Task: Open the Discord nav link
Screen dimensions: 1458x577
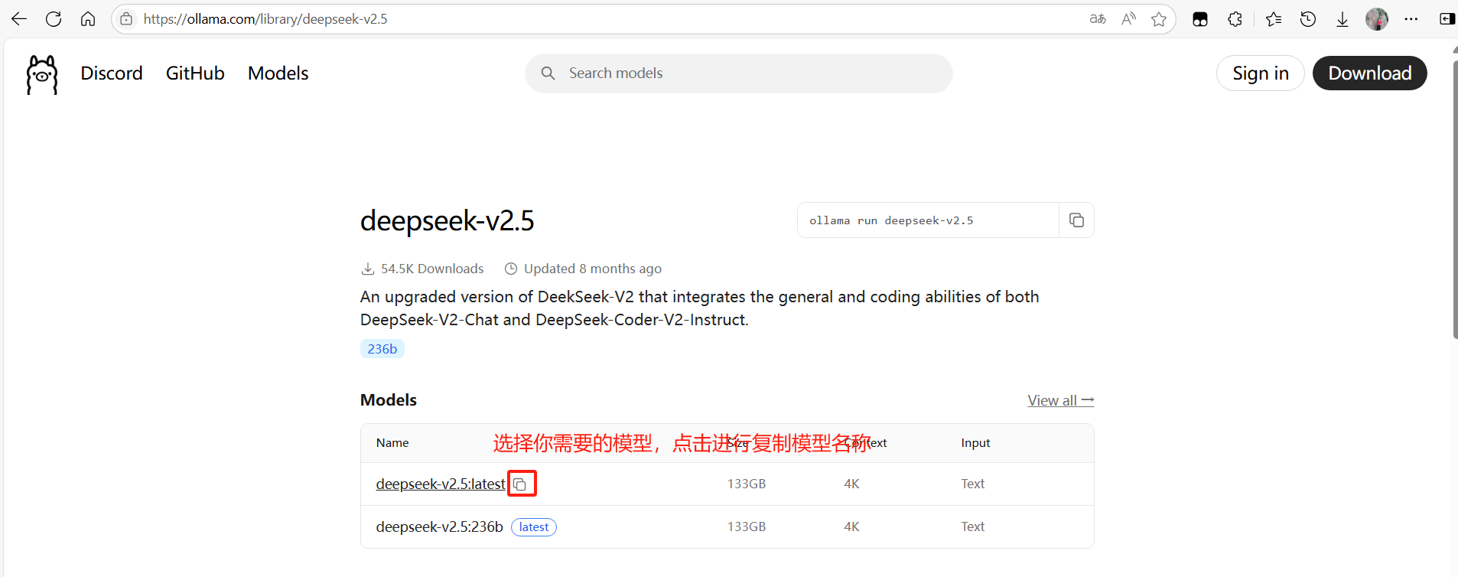Action: 112,73
